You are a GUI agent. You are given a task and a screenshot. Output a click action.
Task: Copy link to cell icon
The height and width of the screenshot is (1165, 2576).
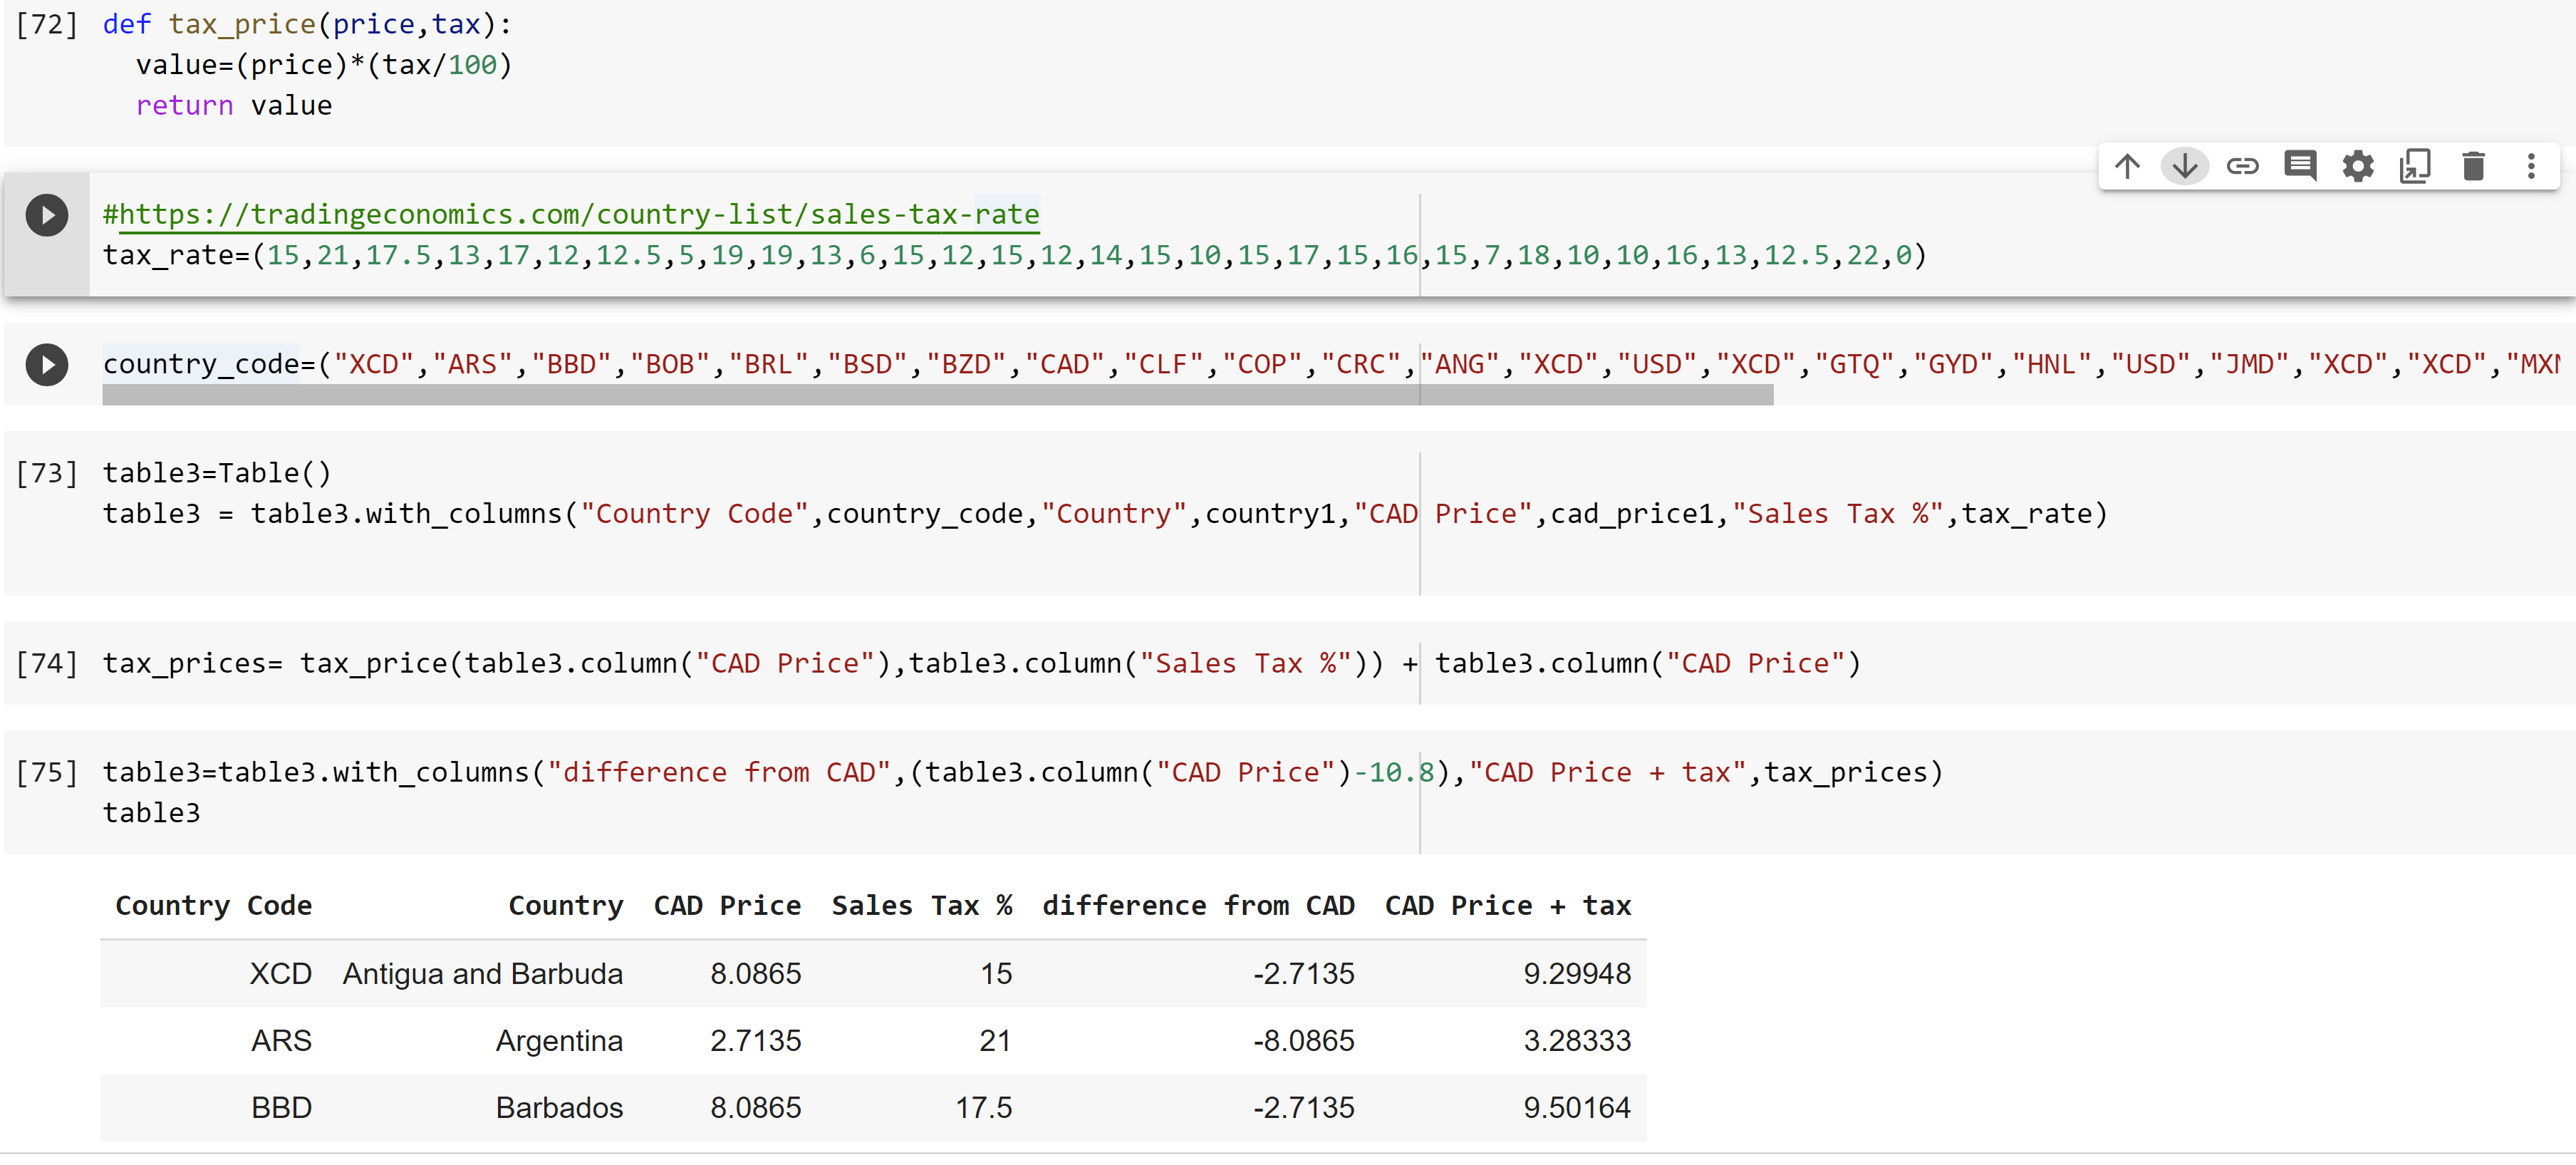[x=2242, y=166]
